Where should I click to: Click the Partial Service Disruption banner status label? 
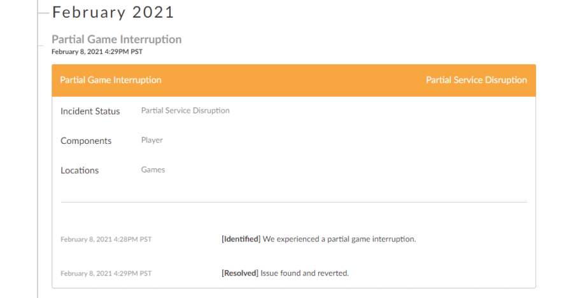coord(476,80)
